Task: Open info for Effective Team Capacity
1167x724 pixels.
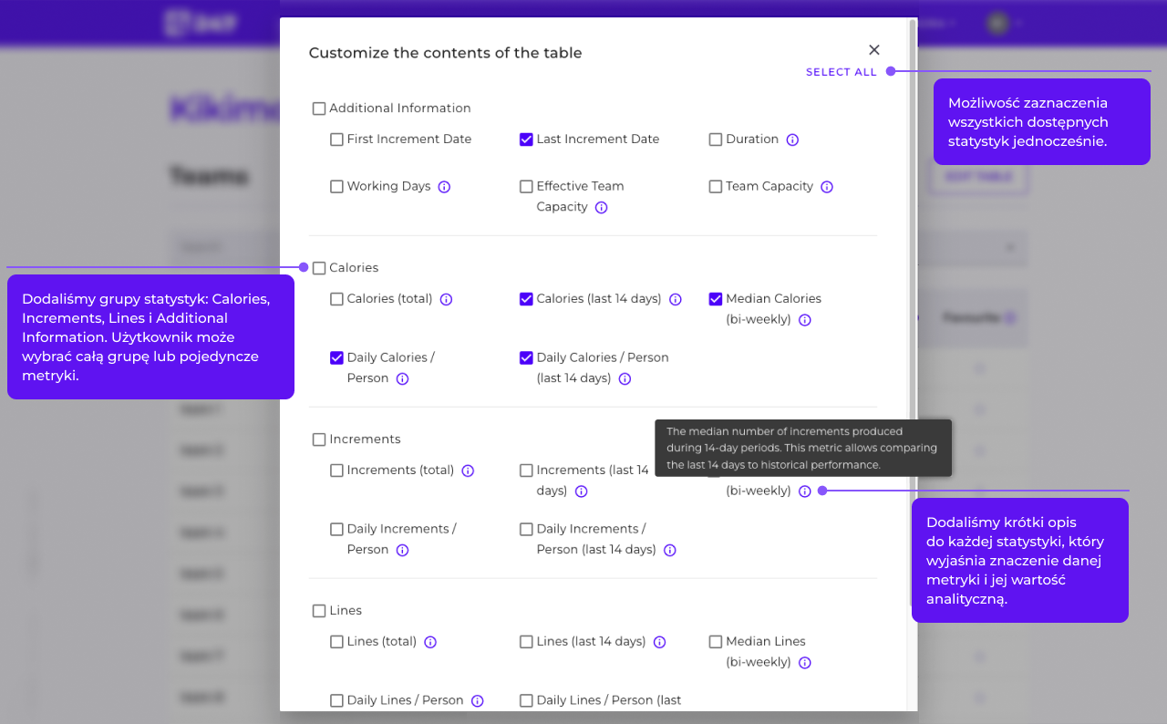Action: click(601, 207)
